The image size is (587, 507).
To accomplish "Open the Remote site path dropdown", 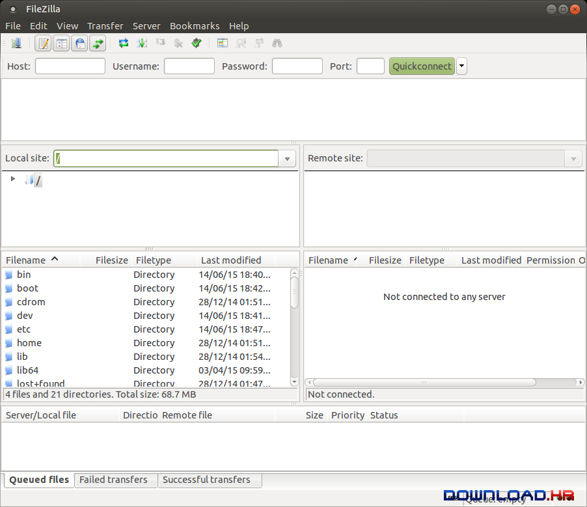I will 573,159.
